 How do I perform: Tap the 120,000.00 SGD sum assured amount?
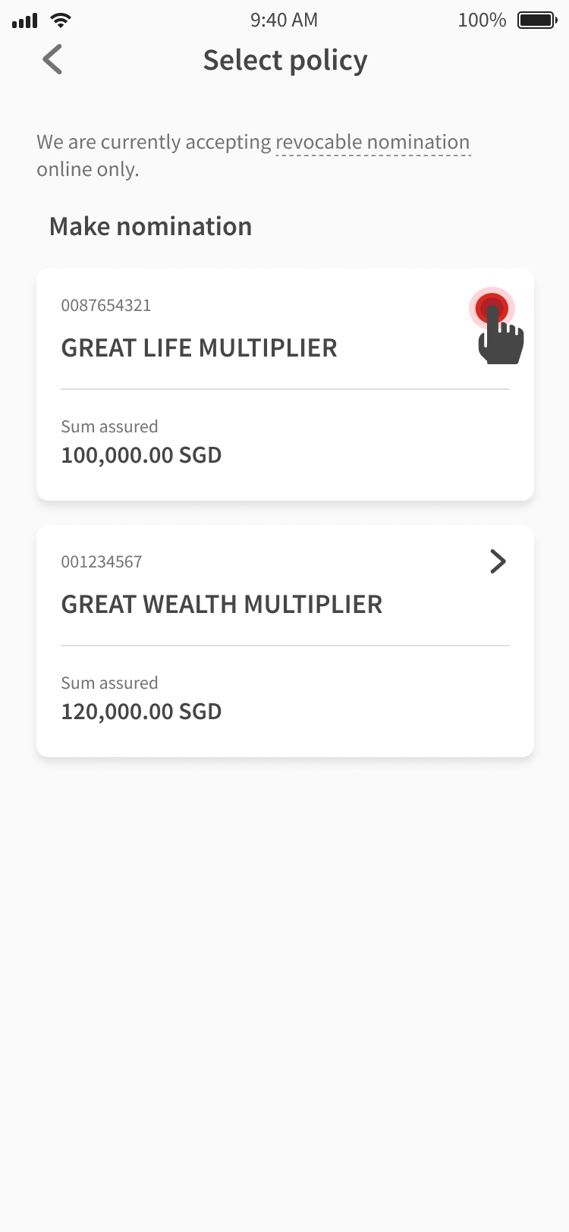(141, 712)
